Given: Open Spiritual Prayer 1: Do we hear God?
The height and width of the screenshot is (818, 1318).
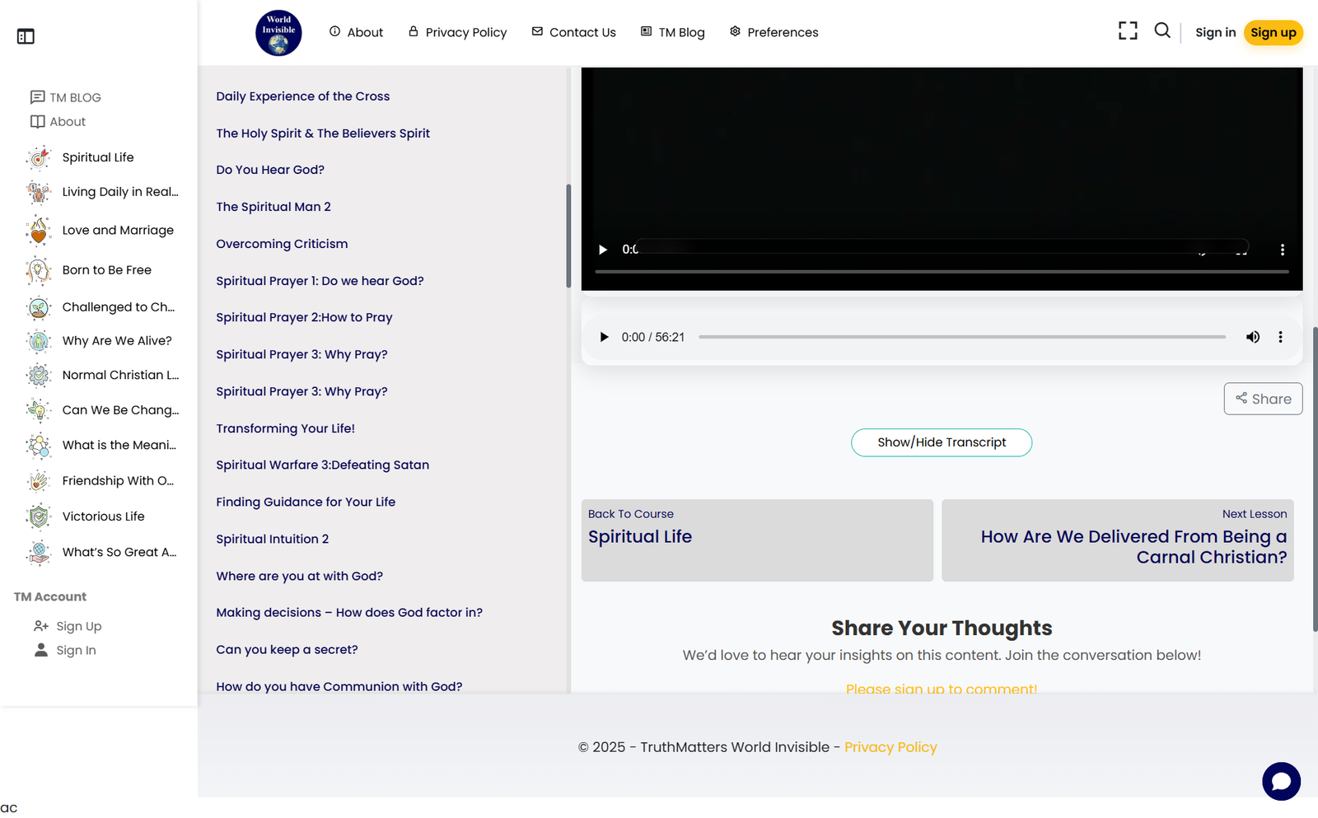Looking at the screenshot, I should [x=320, y=281].
